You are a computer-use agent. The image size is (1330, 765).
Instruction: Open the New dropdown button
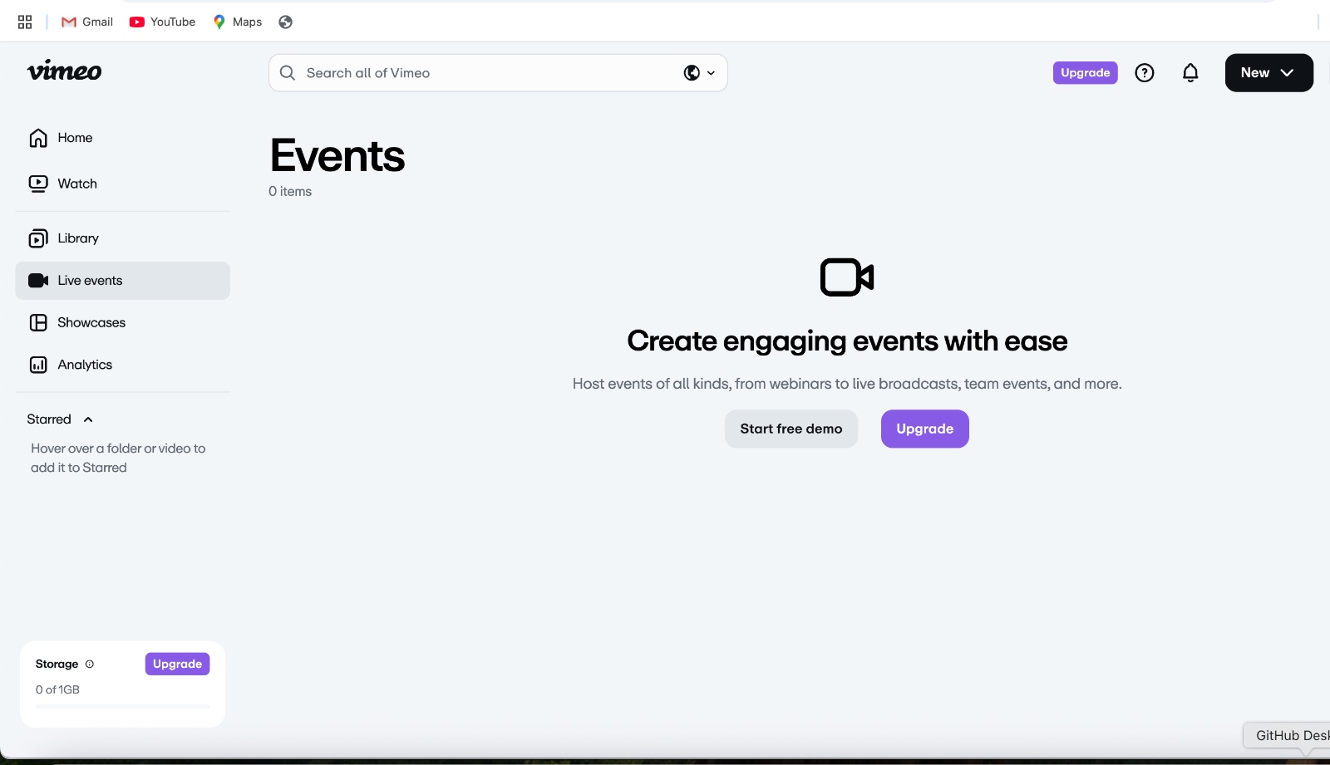coord(1268,73)
